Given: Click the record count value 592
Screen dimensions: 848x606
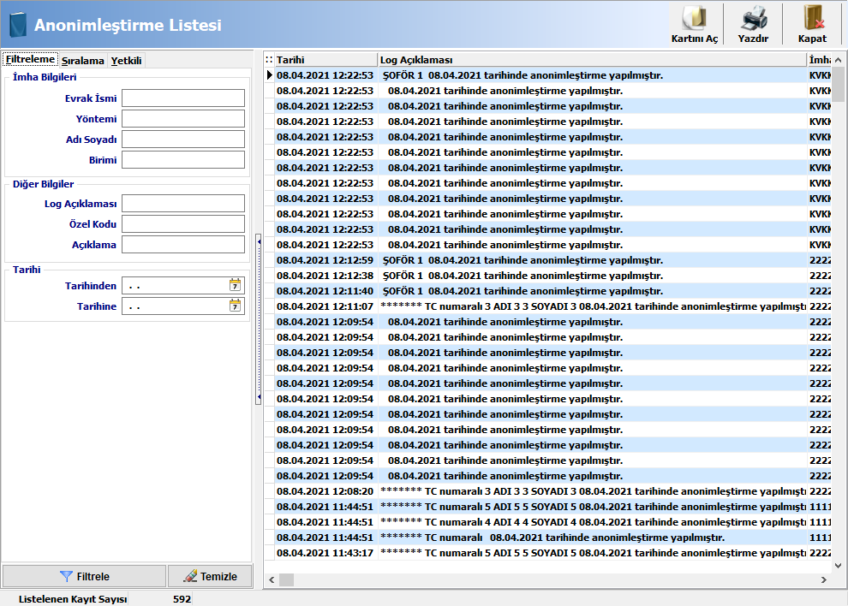Looking at the screenshot, I should pyautogui.click(x=182, y=599).
